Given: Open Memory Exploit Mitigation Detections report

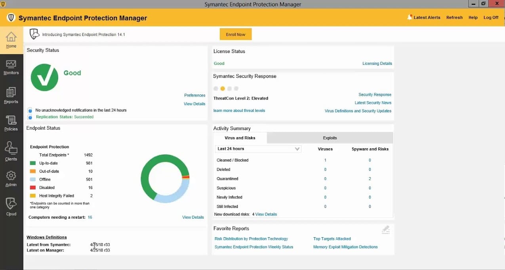Looking at the screenshot, I should 345,247.
